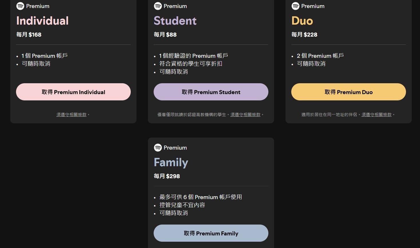Click the Premium badge next to the Individual logo

coord(37,6)
